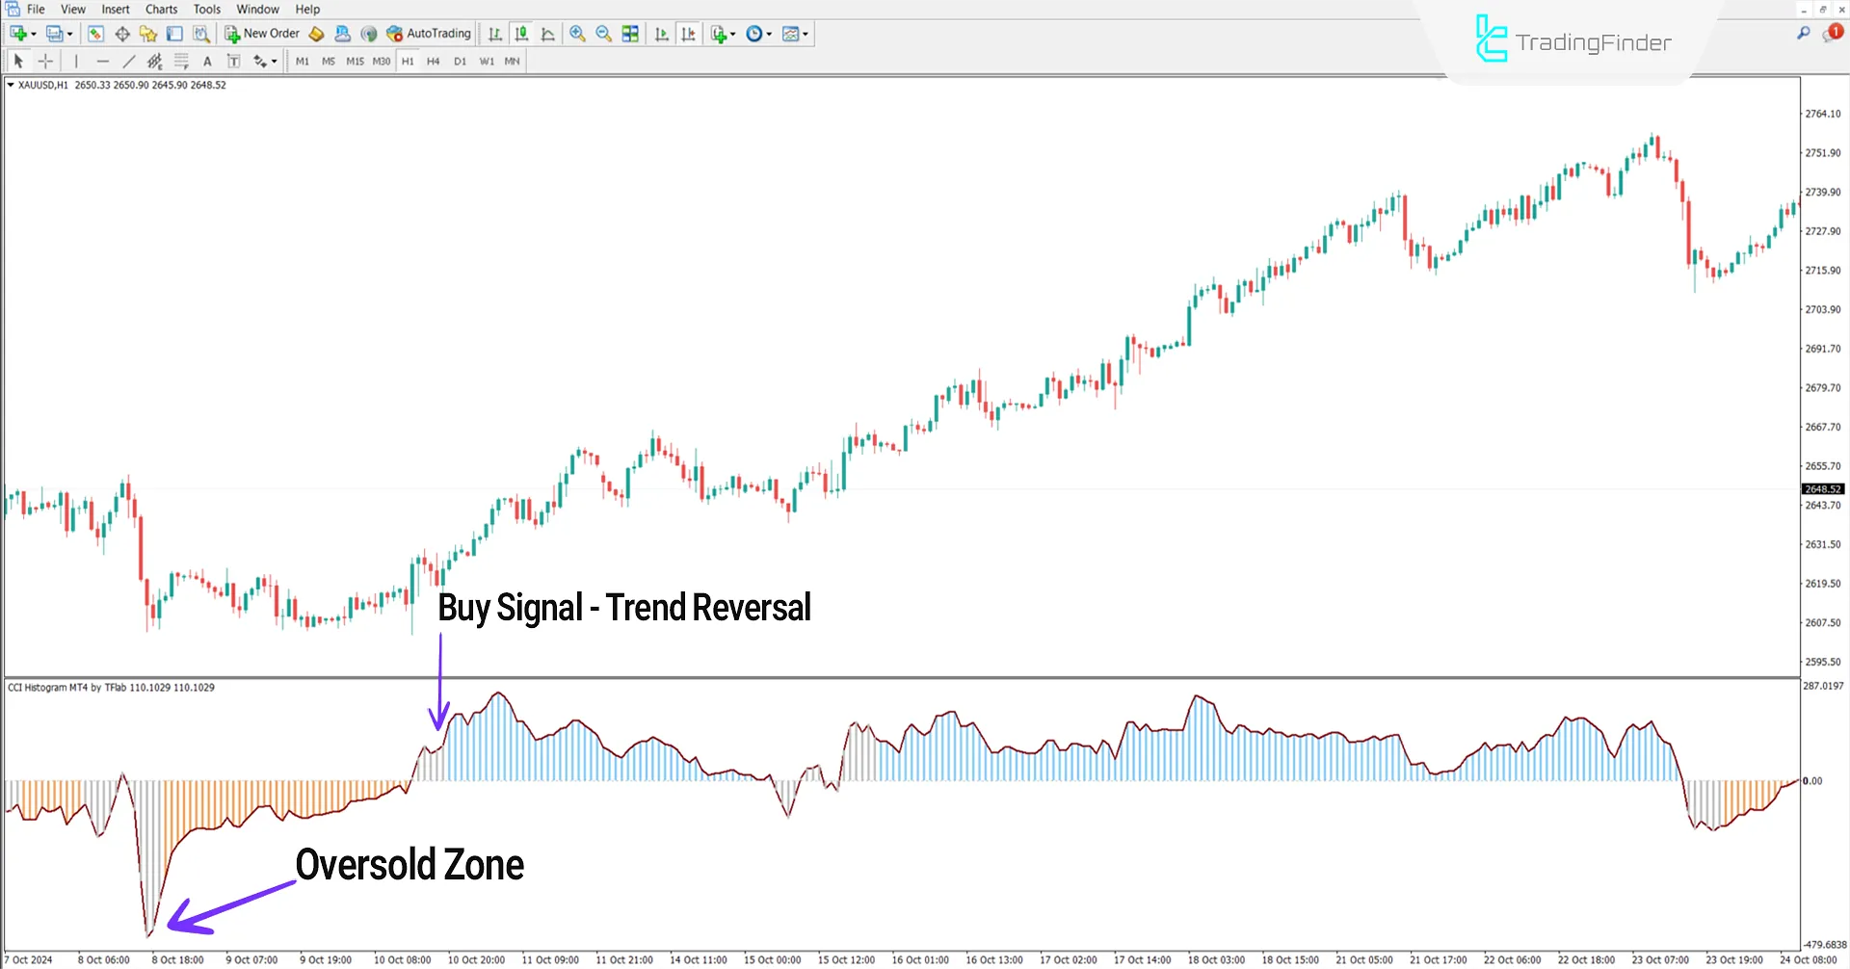The image size is (1850, 969).
Task: Click the signals radar icon
Action: point(368,34)
